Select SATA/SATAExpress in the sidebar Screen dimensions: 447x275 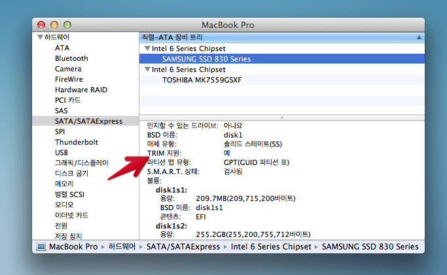(86, 121)
